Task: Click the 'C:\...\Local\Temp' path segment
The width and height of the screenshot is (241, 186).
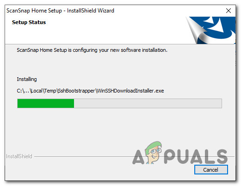Action: (37, 91)
